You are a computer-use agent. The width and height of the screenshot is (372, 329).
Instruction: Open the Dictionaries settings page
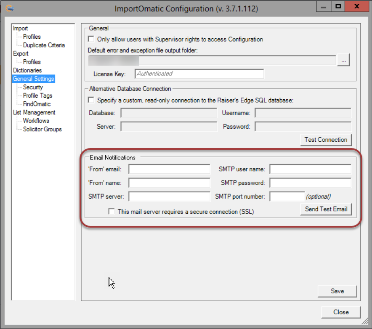point(27,70)
